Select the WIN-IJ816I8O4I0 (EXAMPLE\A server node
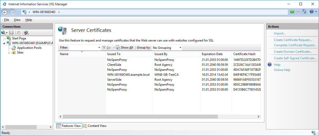Screen dimensions: 319x136 (32, 43)
